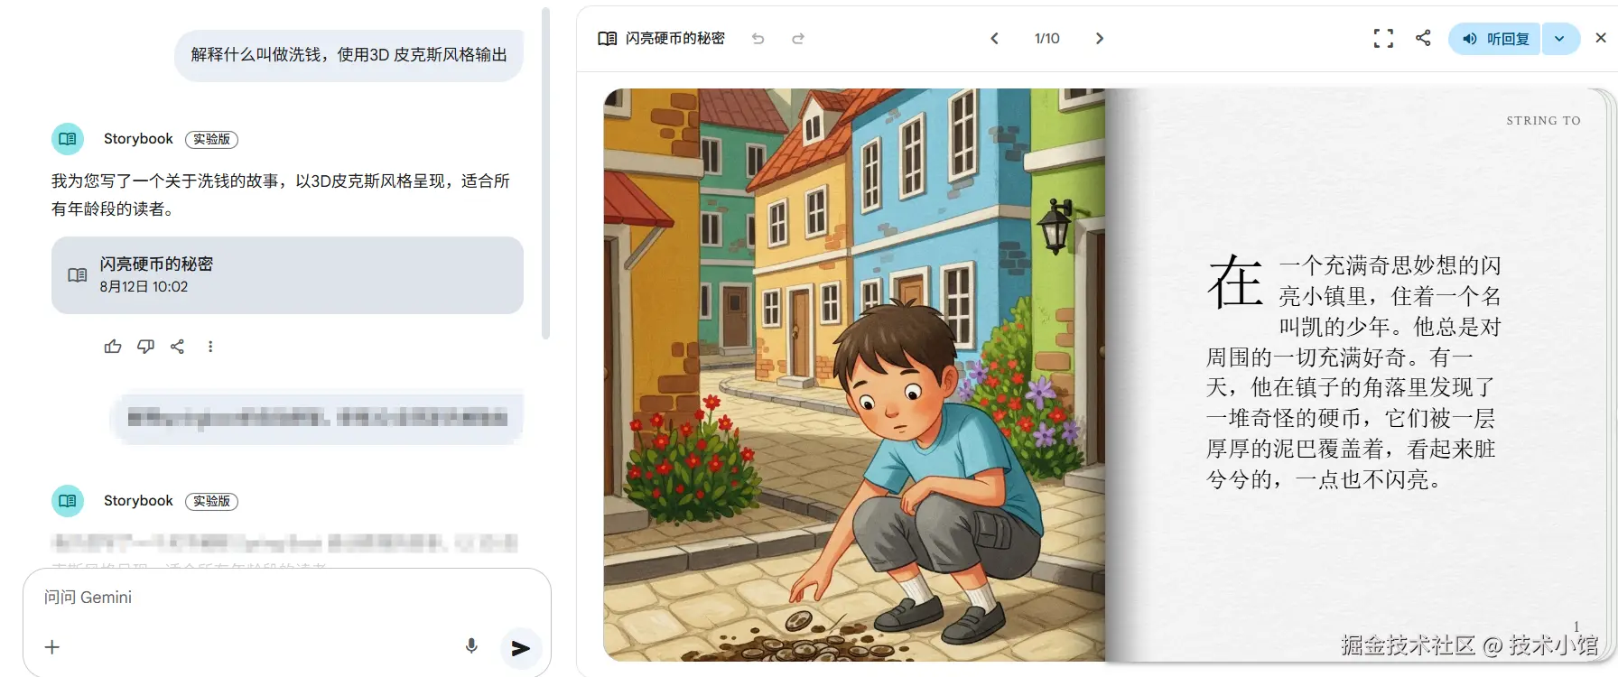Start microphone voice input

tap(471, 646)
